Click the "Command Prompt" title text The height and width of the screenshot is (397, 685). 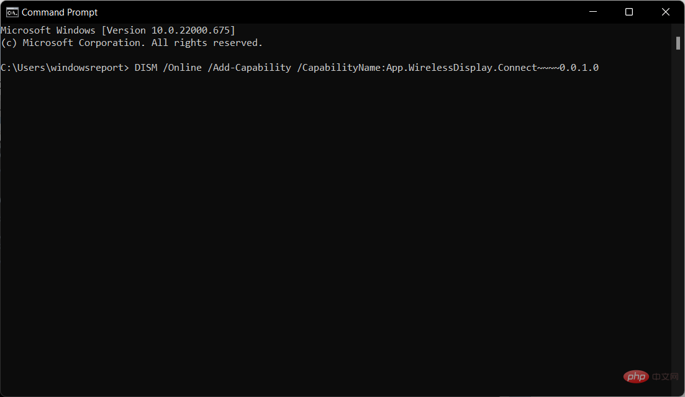[60, 12]
